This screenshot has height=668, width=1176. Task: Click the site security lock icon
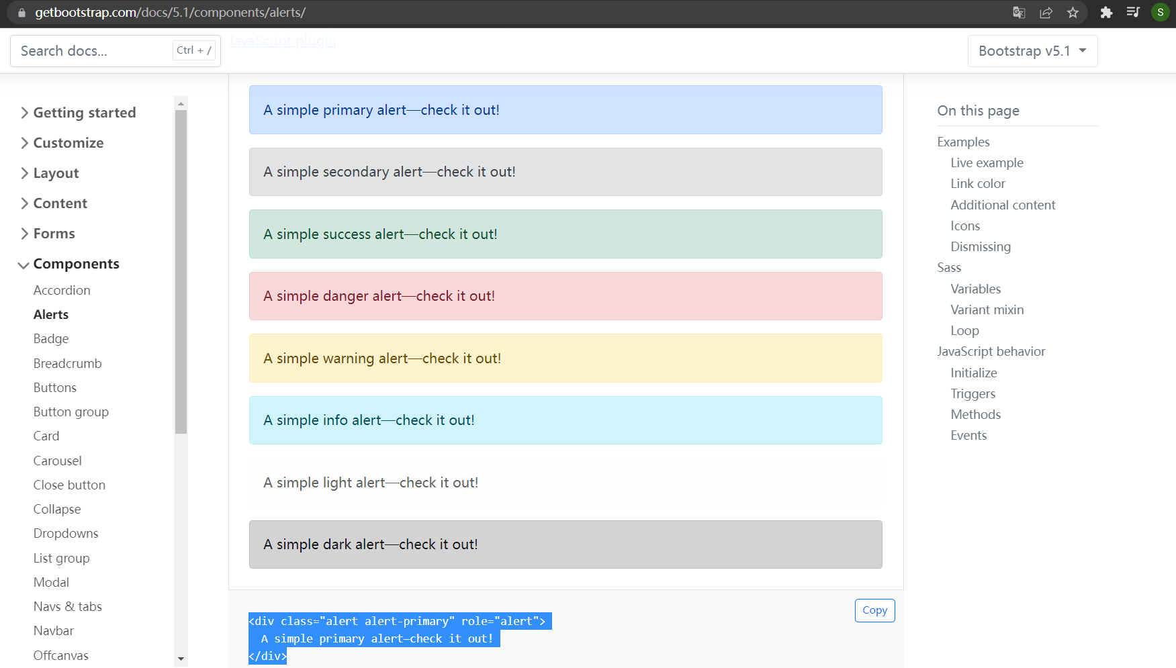(21, 13)
